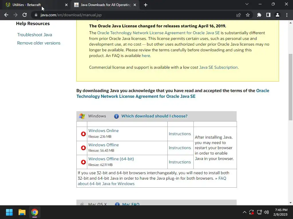Image resolution: width=293 pixels, height=219 pixels.
Task: Open bold Oracle Technology Network License Agreement link below box
Action: pyautogui.click(x=173, y=94)
